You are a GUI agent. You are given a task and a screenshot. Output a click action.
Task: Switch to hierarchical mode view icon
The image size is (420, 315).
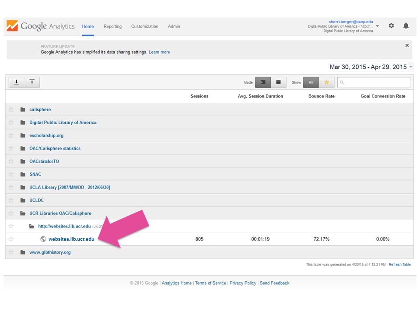coord(263,82)
